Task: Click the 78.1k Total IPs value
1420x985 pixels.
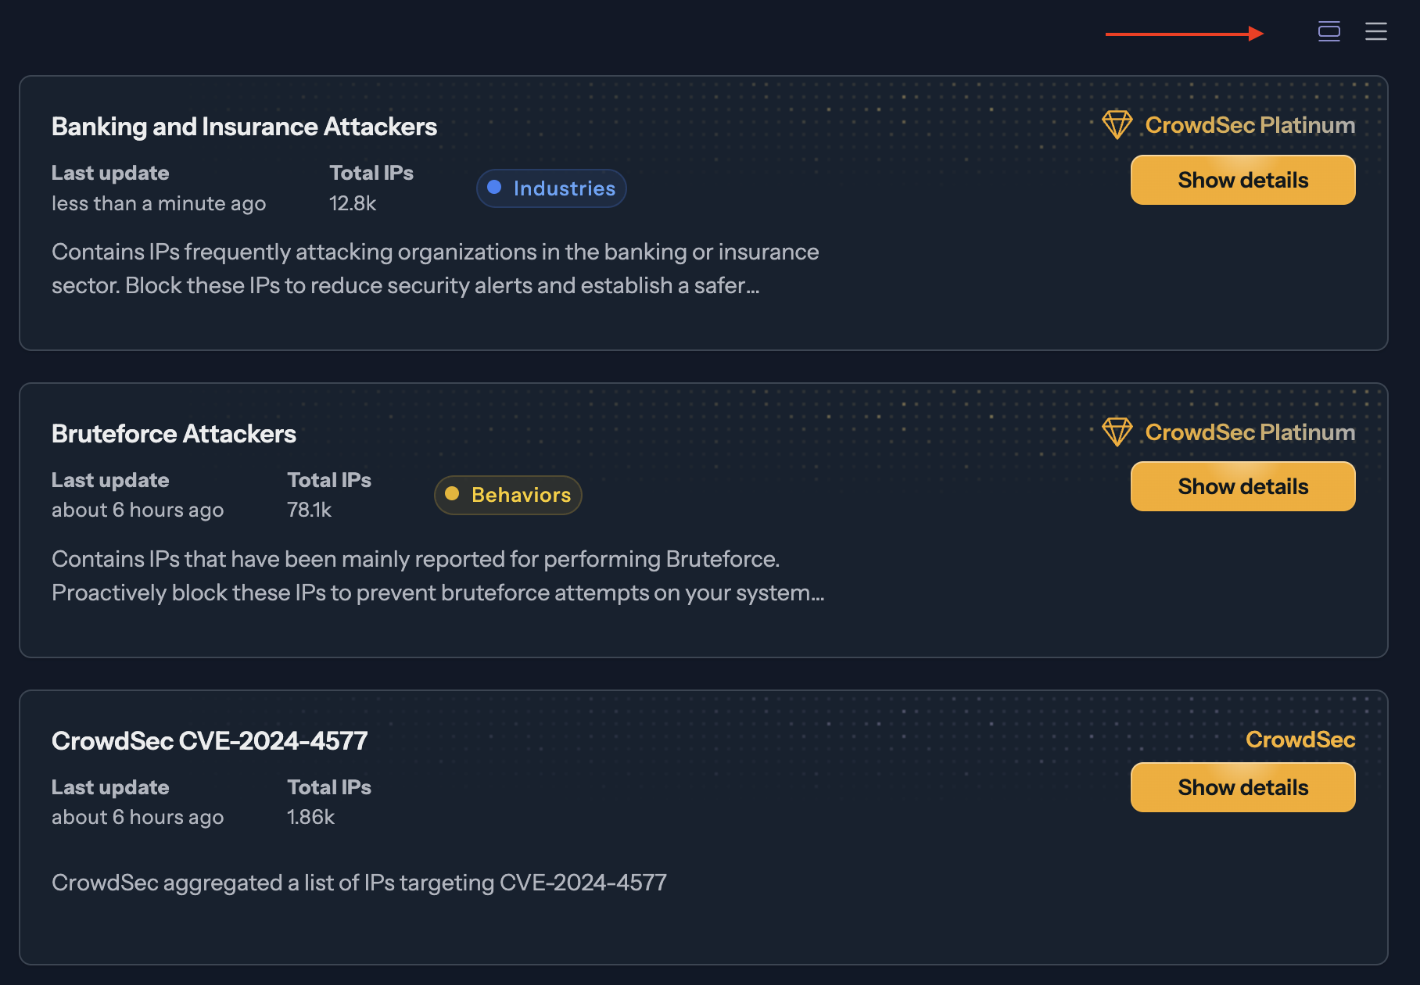Action: coord(309,510)
